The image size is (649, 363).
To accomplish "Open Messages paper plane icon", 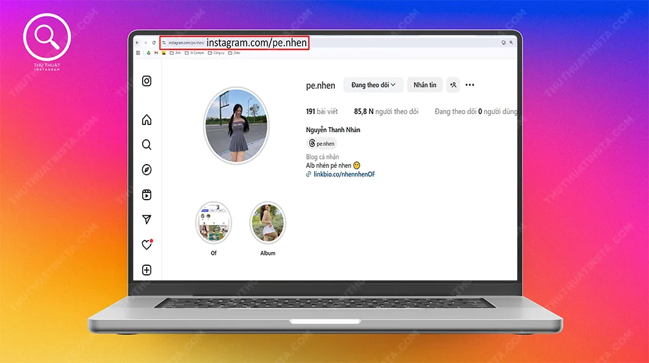I will [x=147, y=220].
